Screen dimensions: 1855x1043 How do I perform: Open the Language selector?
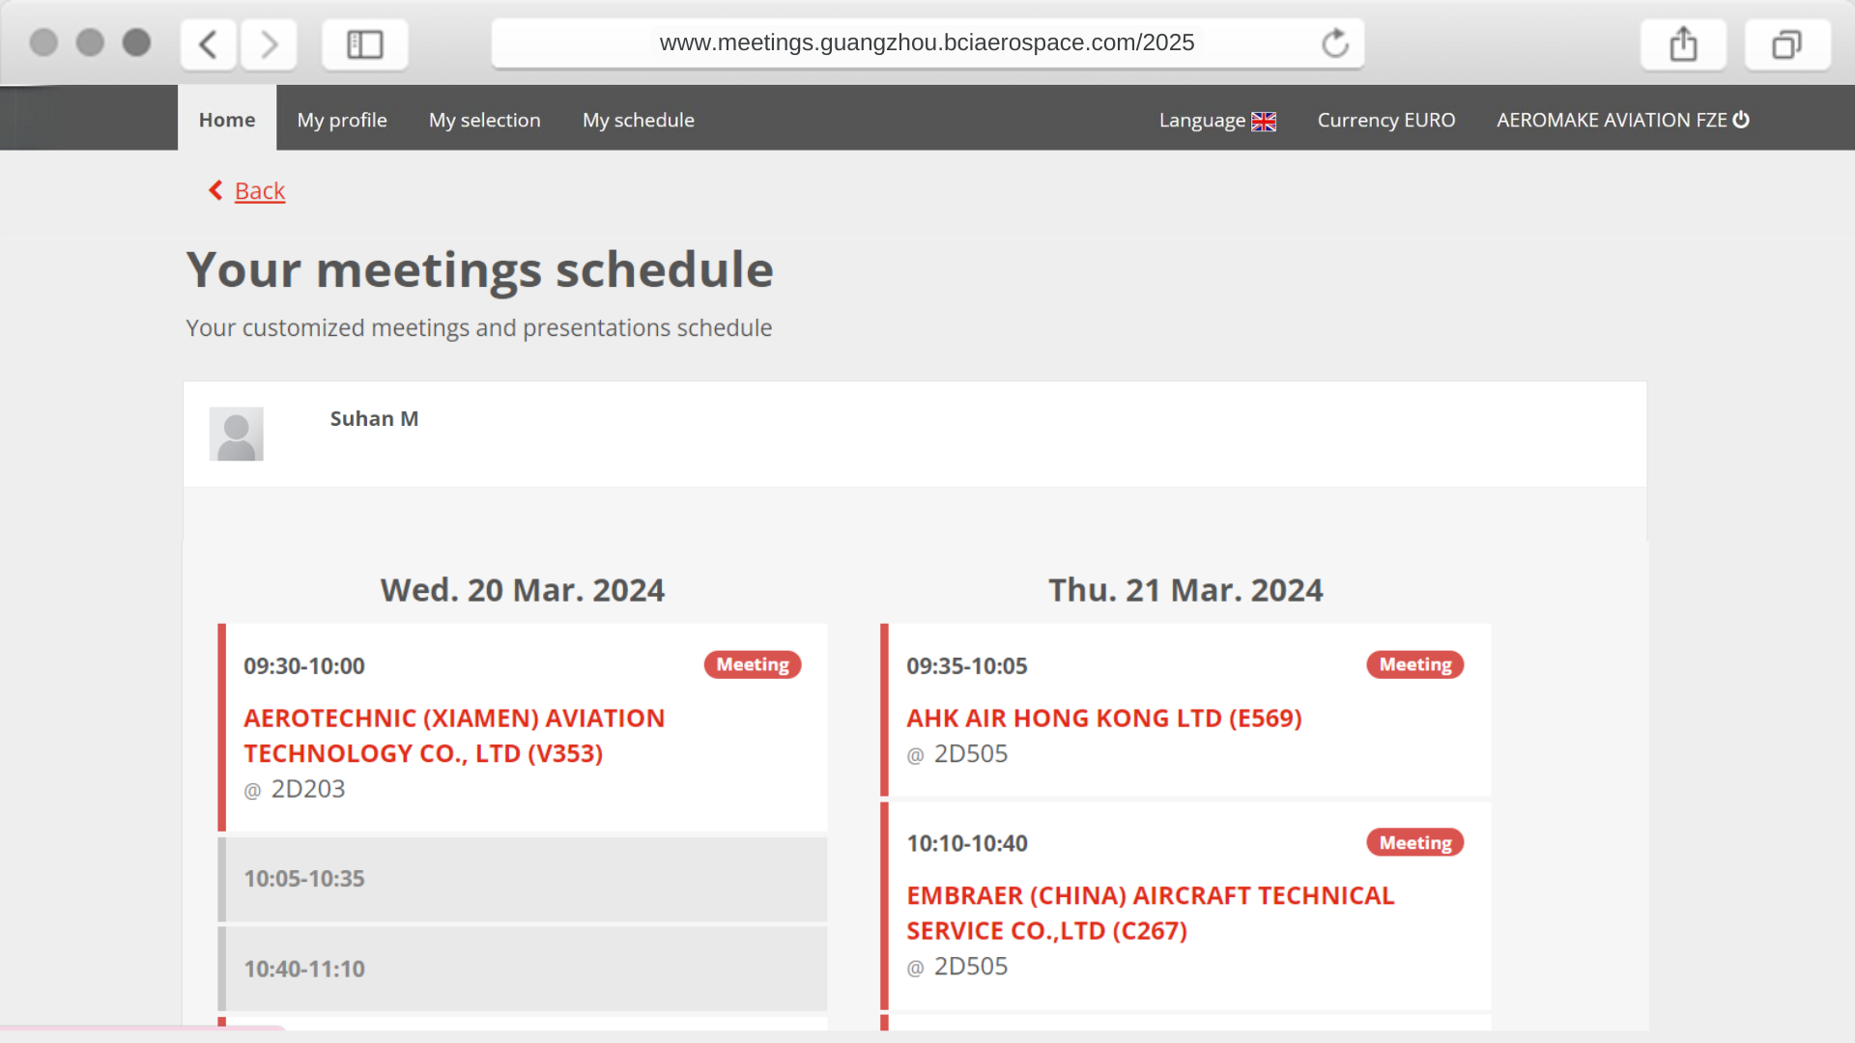[1202, 121]
